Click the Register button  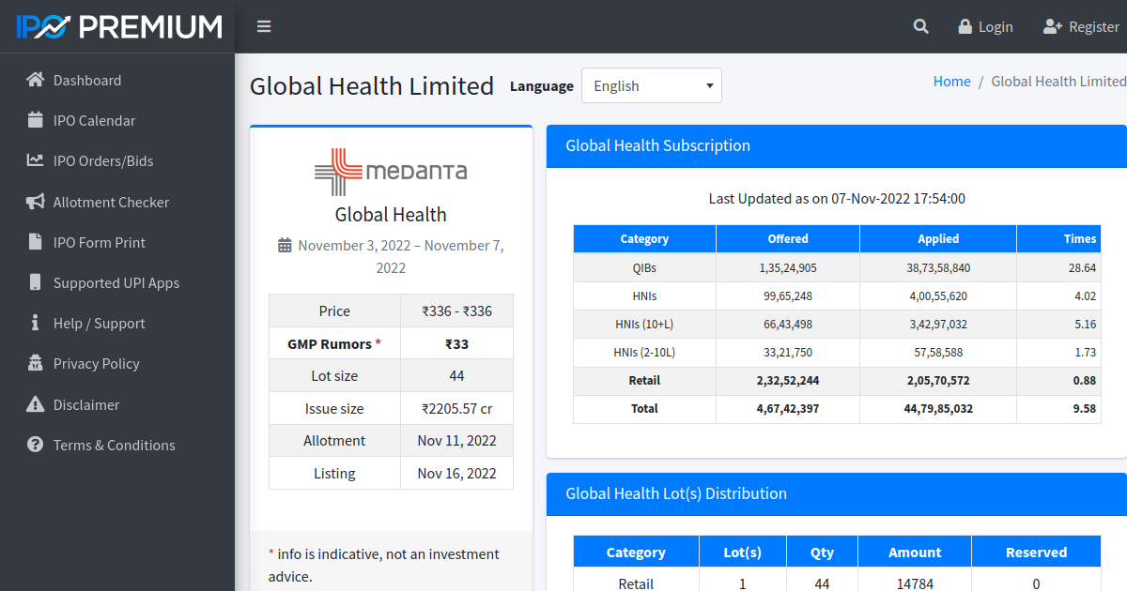pyautogui.click(x=1081, y=26)
